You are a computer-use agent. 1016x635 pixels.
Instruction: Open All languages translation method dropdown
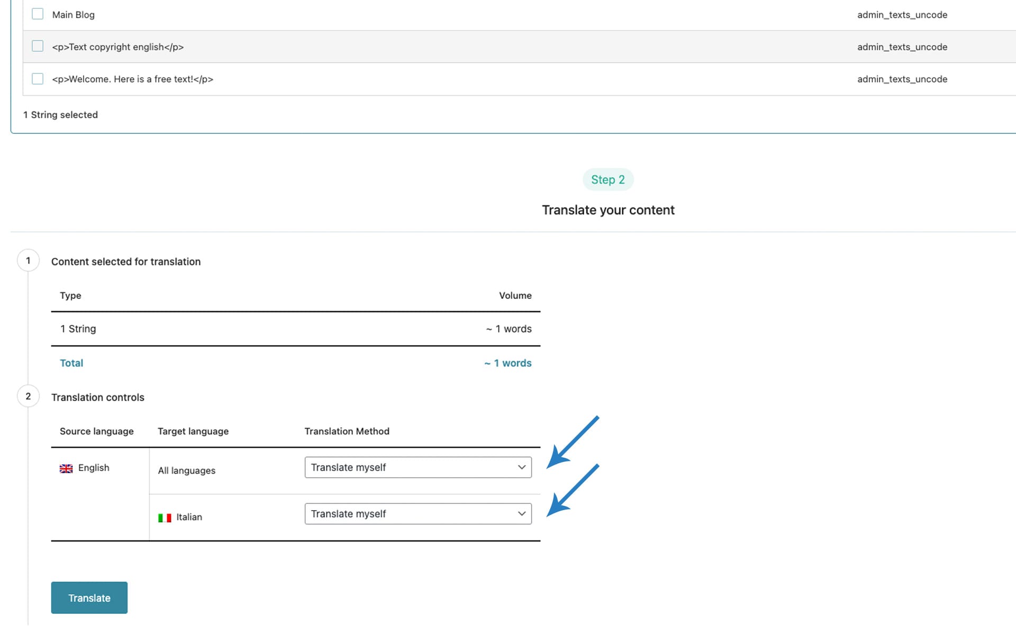(418, 467)
